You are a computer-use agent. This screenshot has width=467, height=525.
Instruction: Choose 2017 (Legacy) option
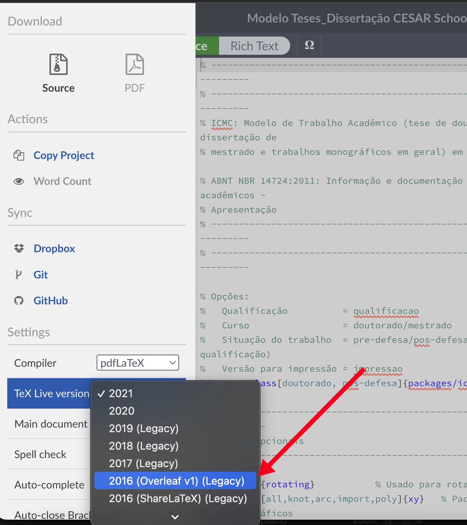click(x=175, y=463)
